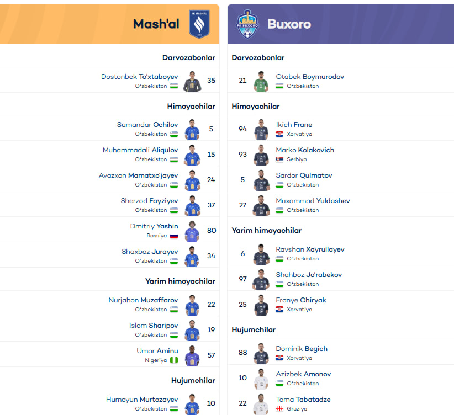The image size is (454, 415).
Task: Click Umar Aminu's player photo
Action: (x=192, y=355)
